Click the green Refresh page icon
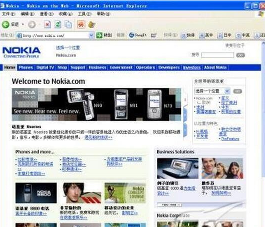This screenshot has height=227, width=265. (58, 25)
